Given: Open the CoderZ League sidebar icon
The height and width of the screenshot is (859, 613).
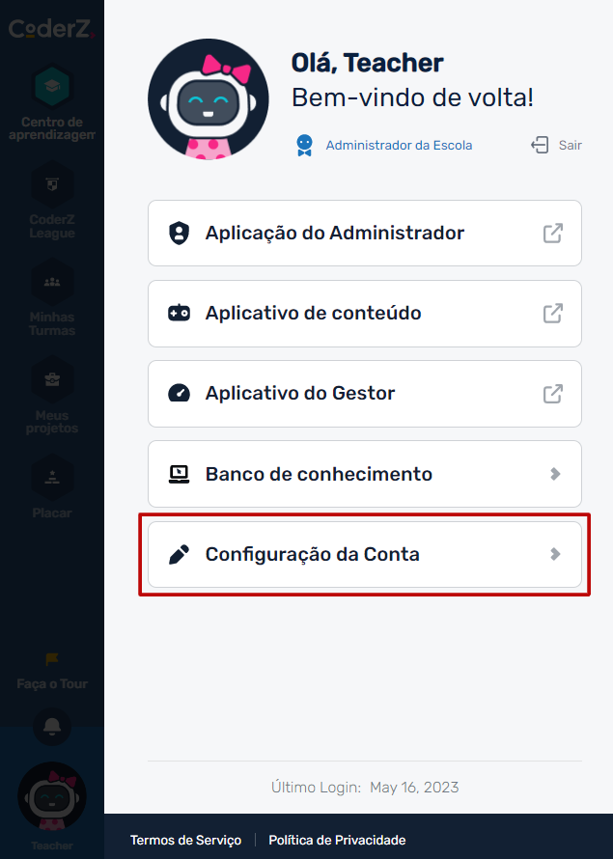Looking at the screenshot, I should point(52,184).
